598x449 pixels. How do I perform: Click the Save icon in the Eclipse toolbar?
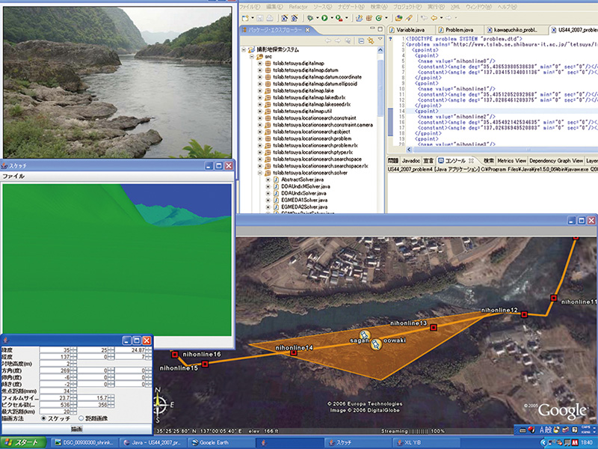258,17
